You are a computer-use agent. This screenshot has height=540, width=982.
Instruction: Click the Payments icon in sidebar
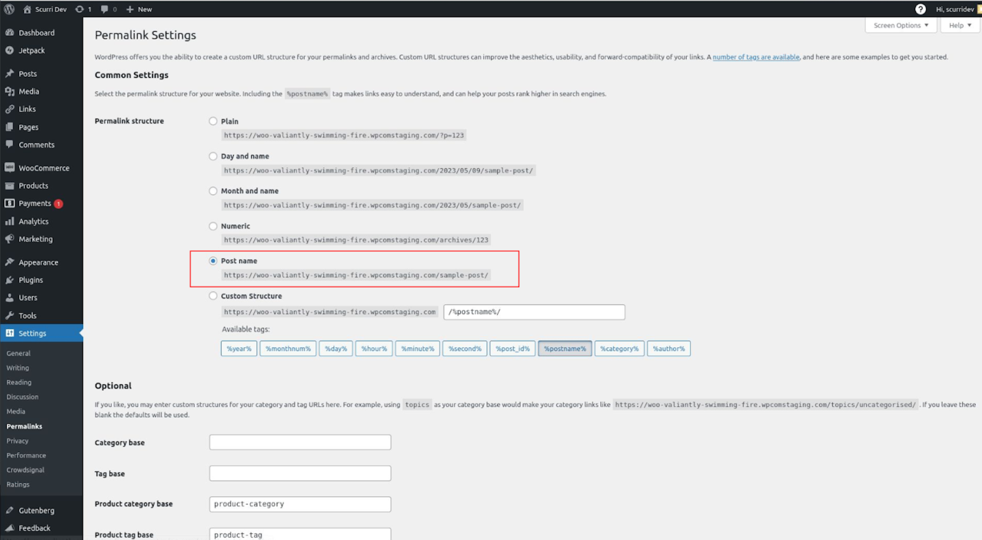pos(10,203)
